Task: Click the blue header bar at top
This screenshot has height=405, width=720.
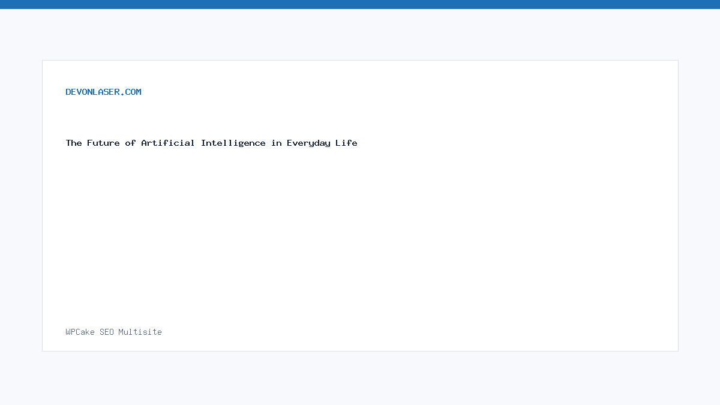Action: tap(360, 4)
